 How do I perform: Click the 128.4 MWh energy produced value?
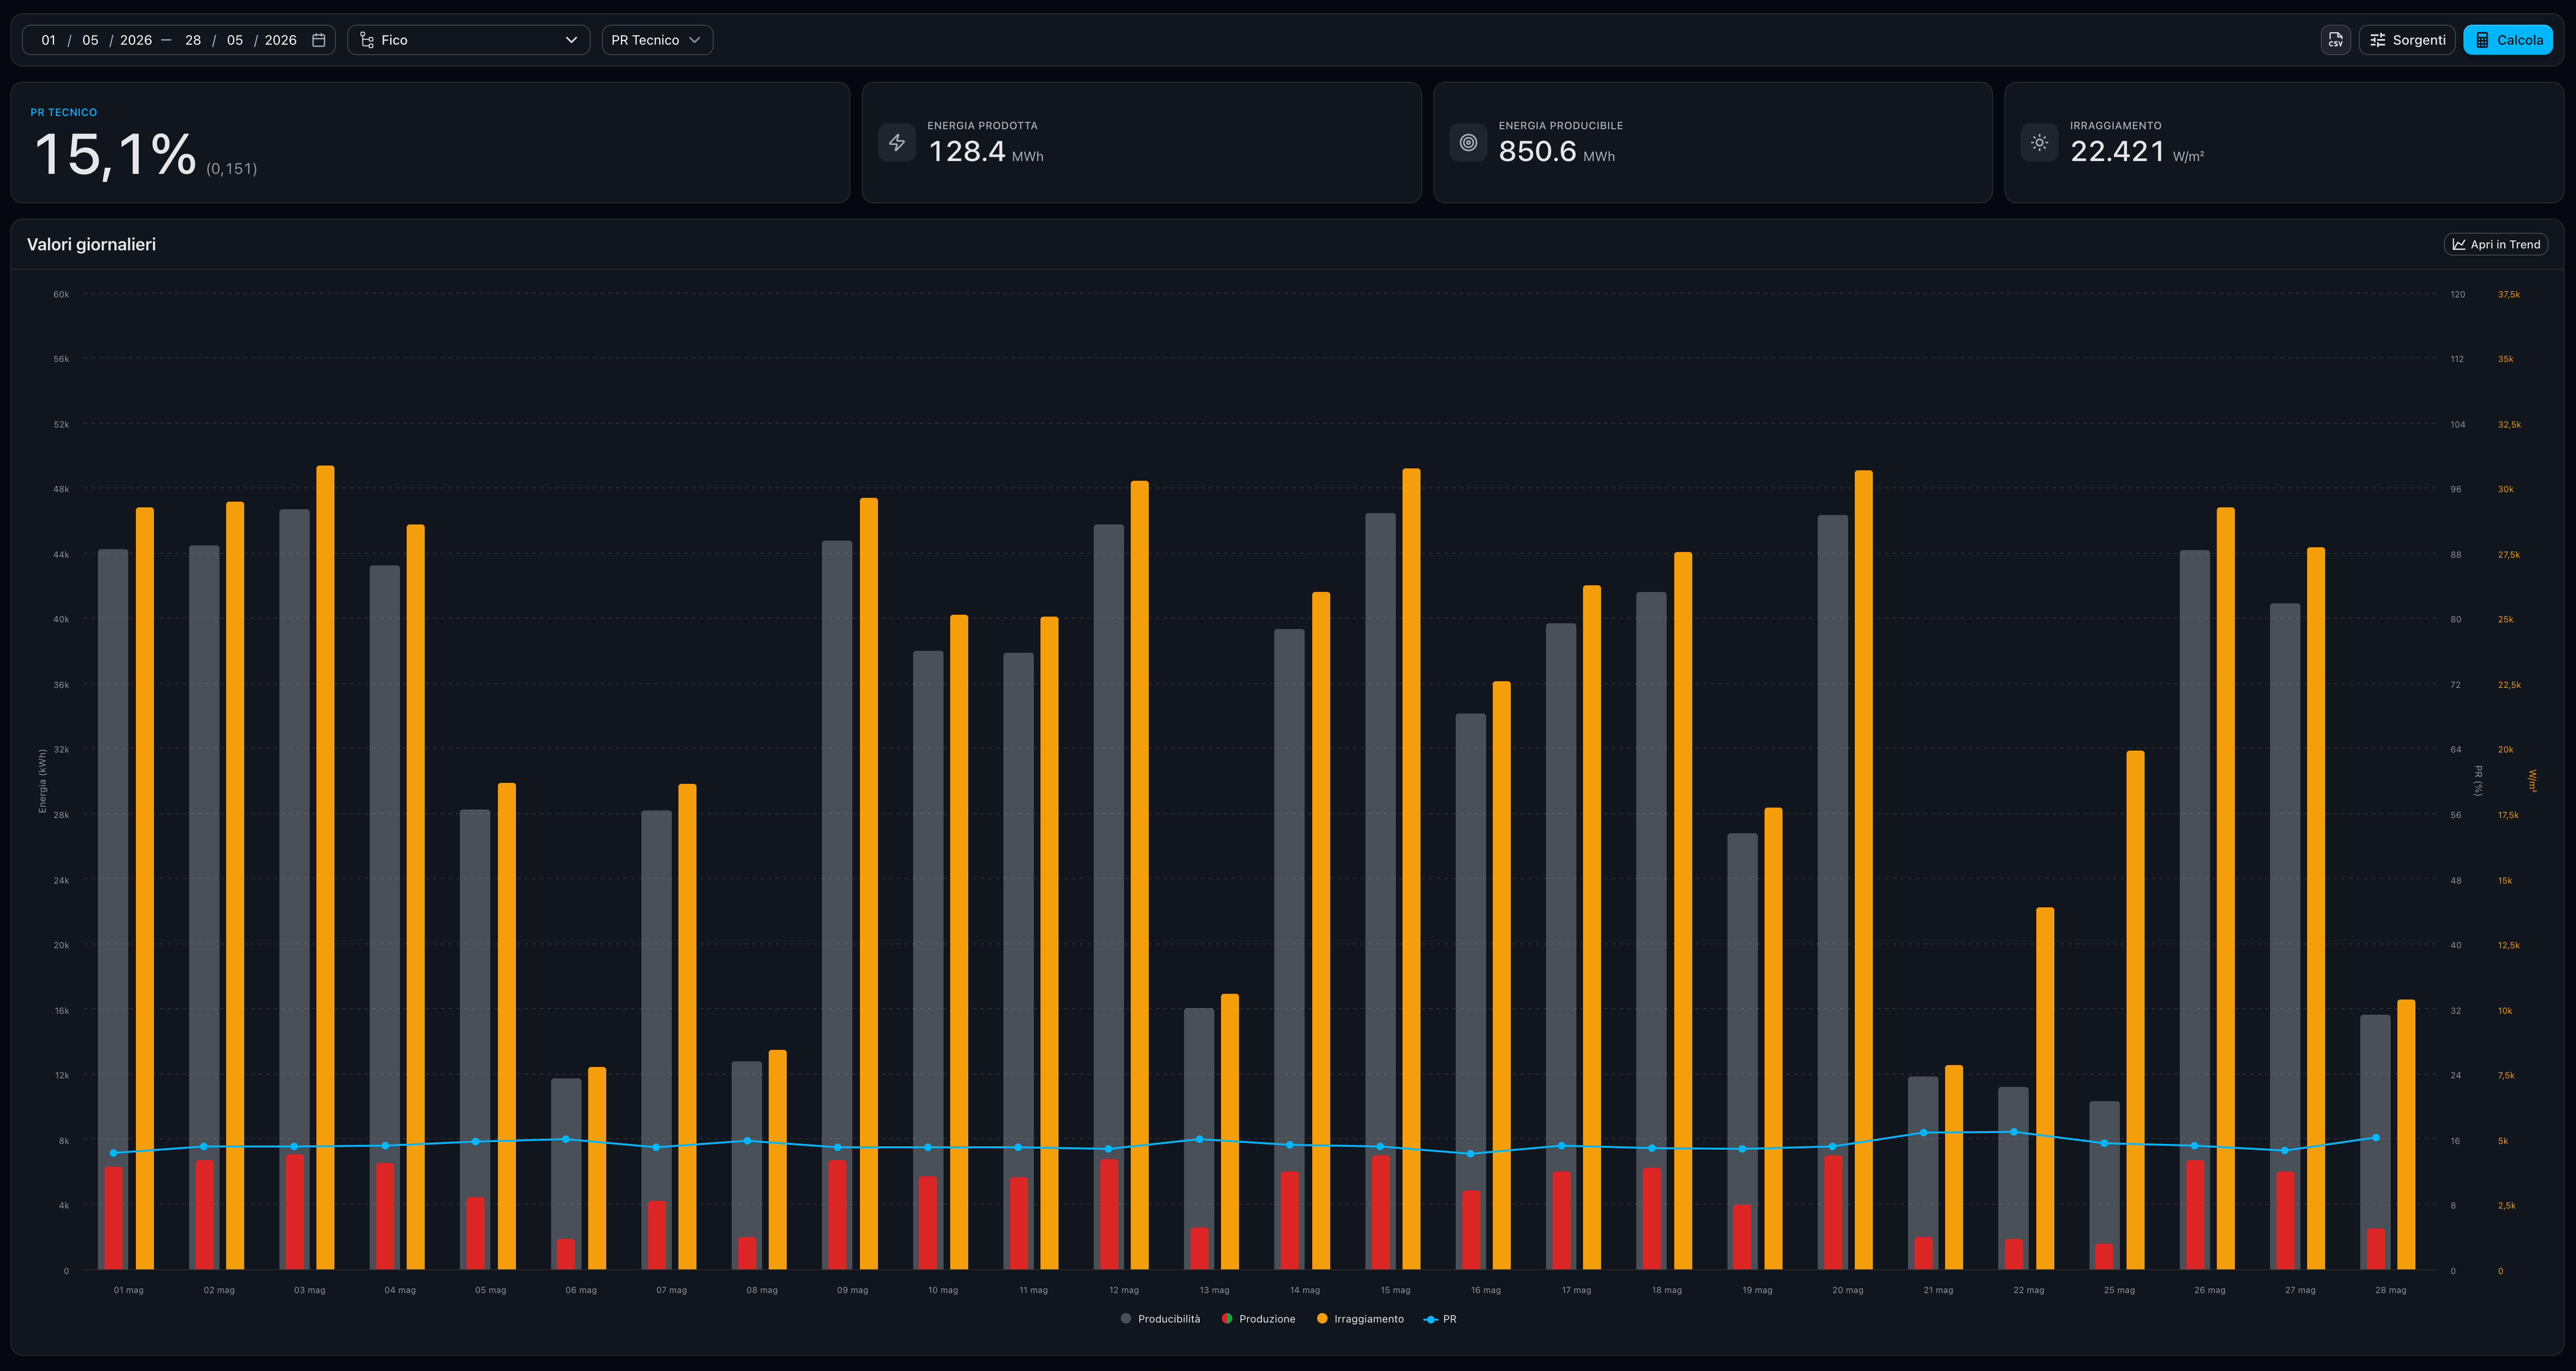tap(985, 151)
